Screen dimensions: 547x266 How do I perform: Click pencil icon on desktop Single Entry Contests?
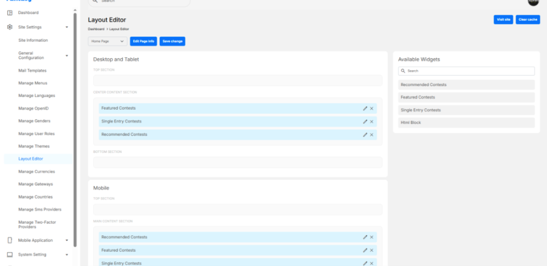(365, 121)
